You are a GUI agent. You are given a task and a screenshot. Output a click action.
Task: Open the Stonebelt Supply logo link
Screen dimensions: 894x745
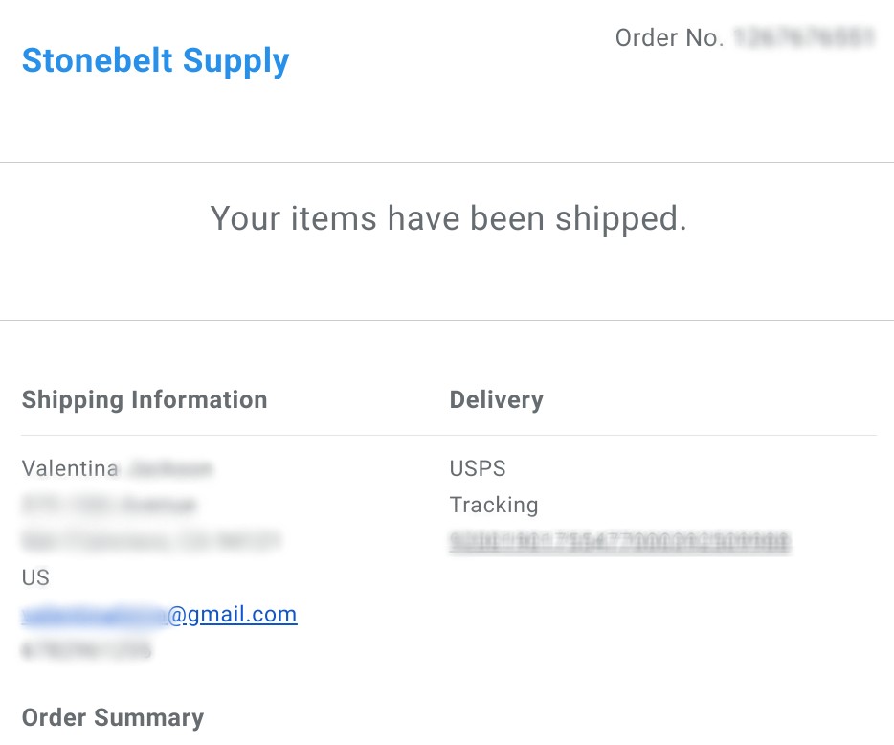click(155, 61)
